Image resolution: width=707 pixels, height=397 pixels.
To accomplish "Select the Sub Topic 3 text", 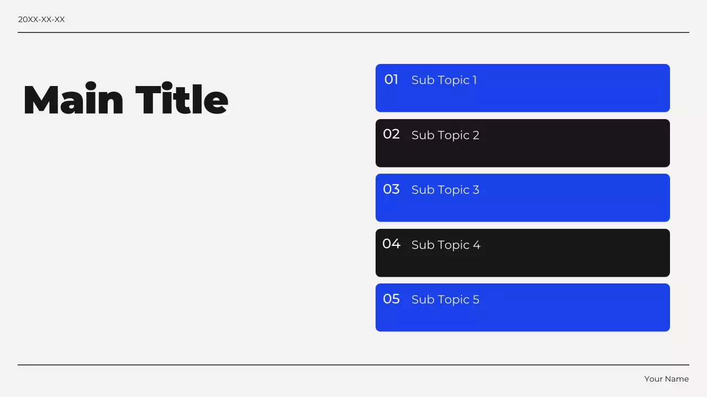I will click(x=445, y=190).
